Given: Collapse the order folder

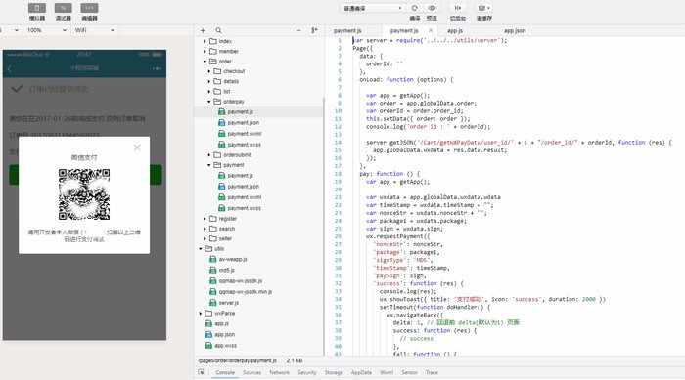Looking at the screenshot, I should click(x=205, y=62).
